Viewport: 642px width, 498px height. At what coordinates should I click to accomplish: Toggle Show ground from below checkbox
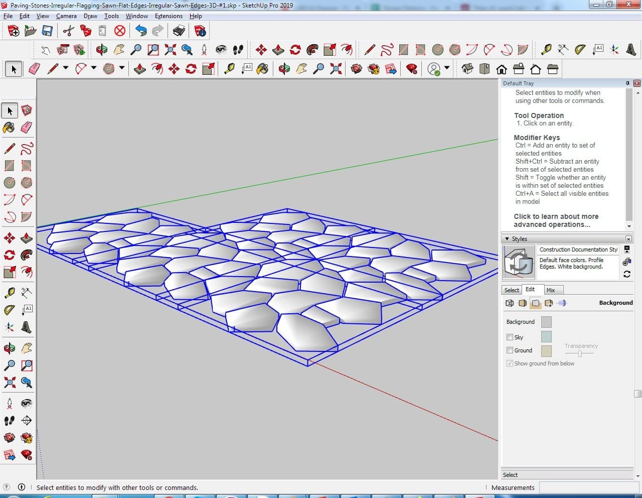[510, 363]
